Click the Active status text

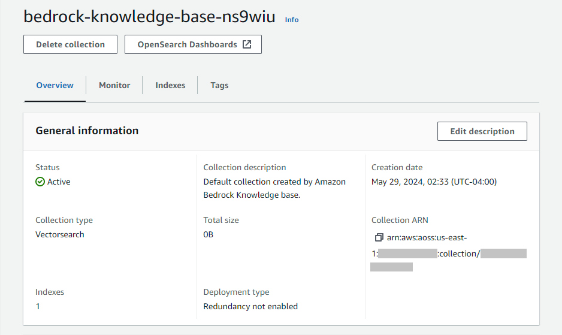(x=59, y=182)
